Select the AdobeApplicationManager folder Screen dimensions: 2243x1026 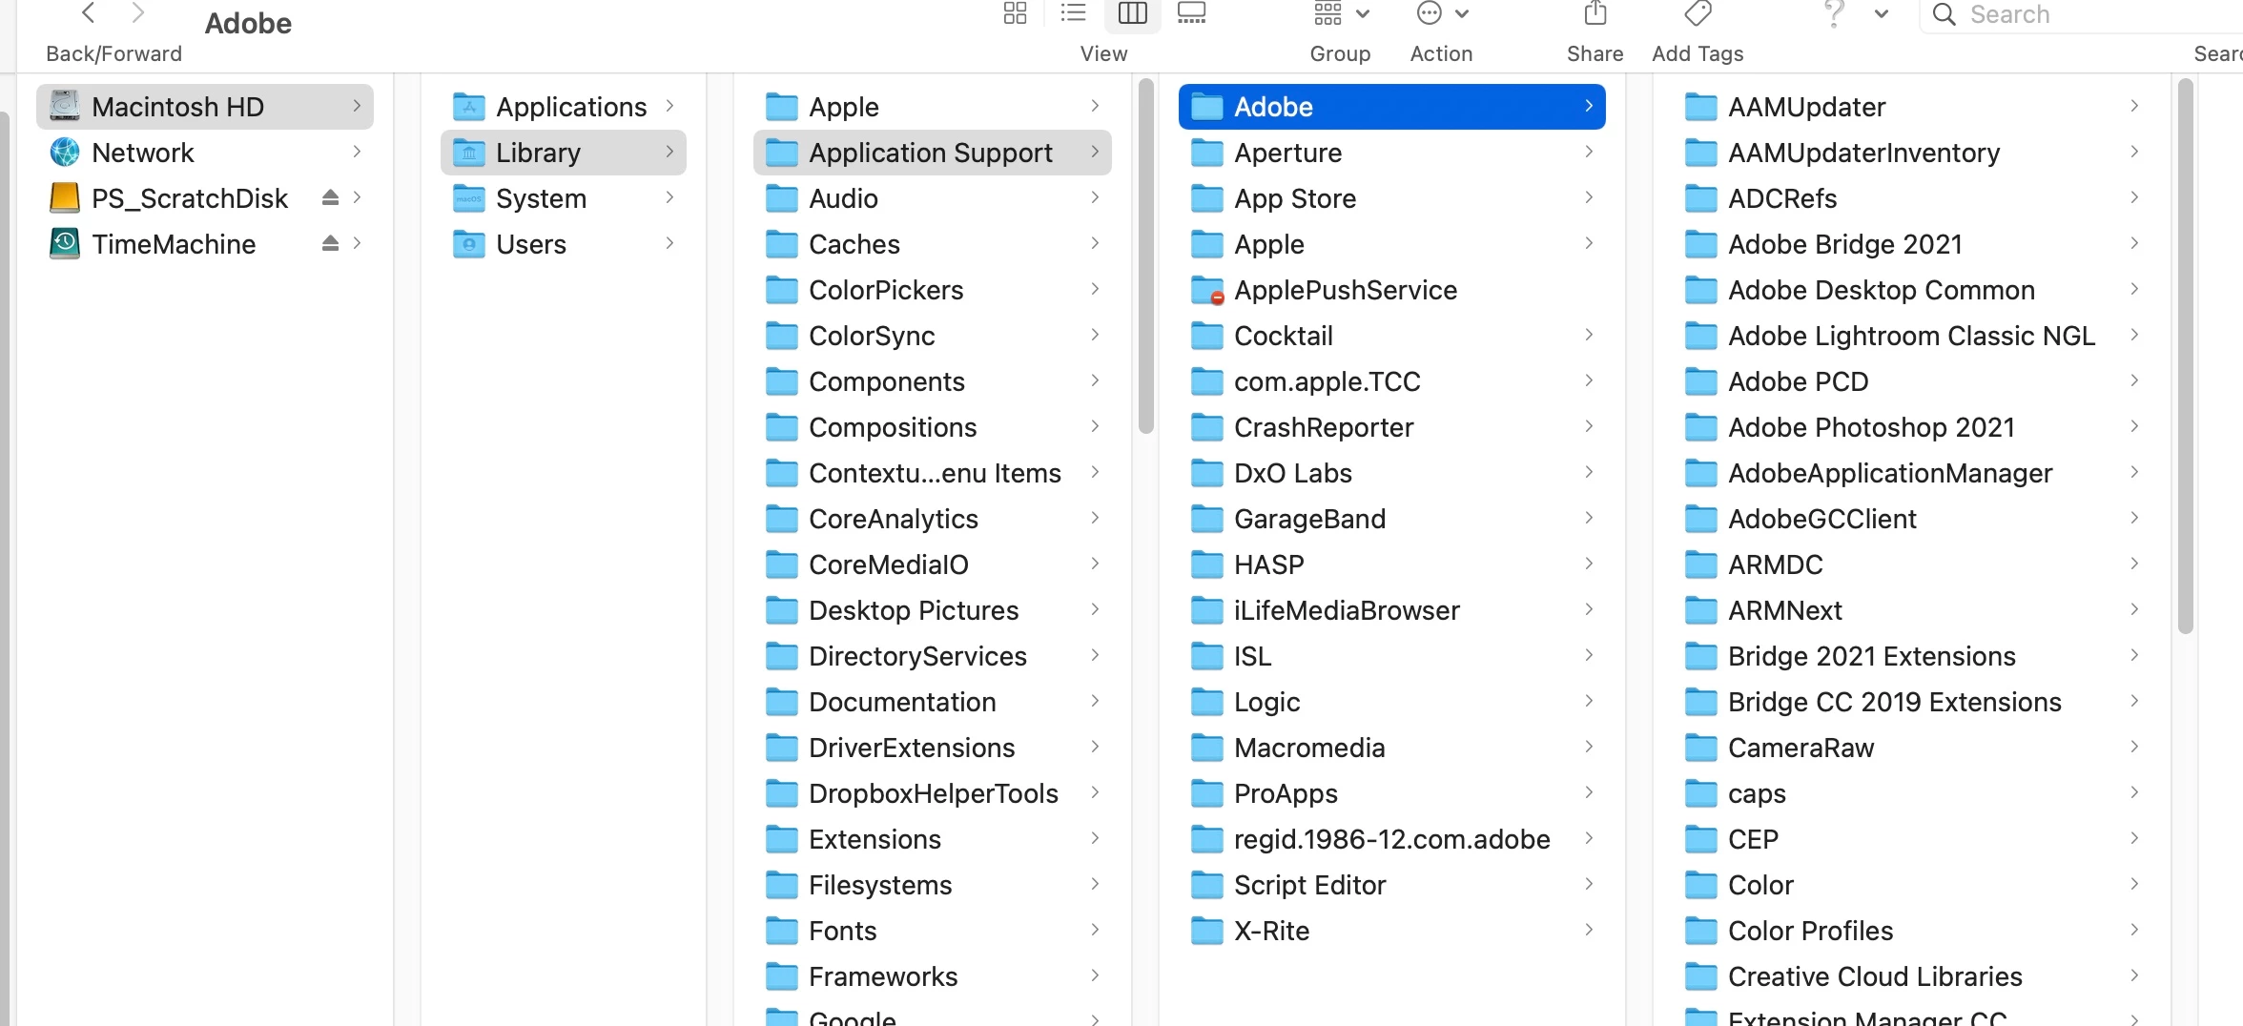(1912, 473)
